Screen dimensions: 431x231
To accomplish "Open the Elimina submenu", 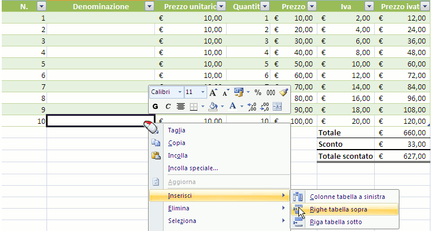I will [x=220, y=208].
